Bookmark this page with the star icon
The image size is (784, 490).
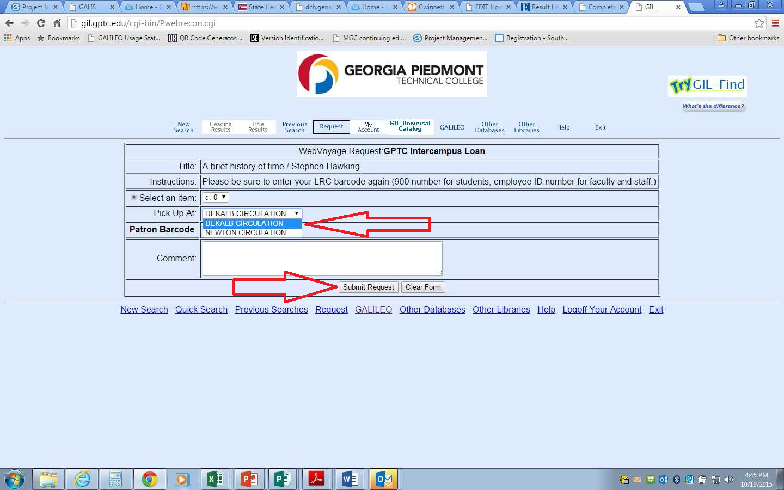759,23
